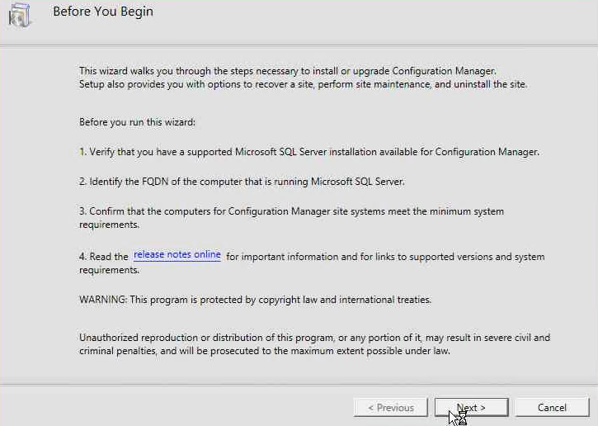598x426 pixels.
Task: Click the Next > button
Action: 471,407
